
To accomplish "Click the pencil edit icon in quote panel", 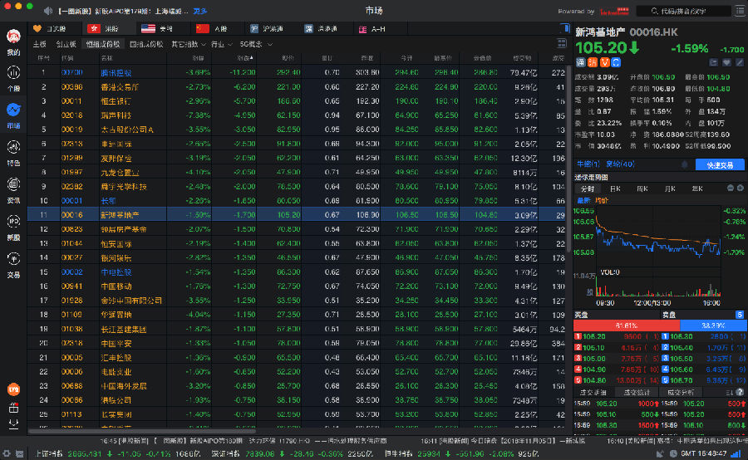I will [740, 62].
